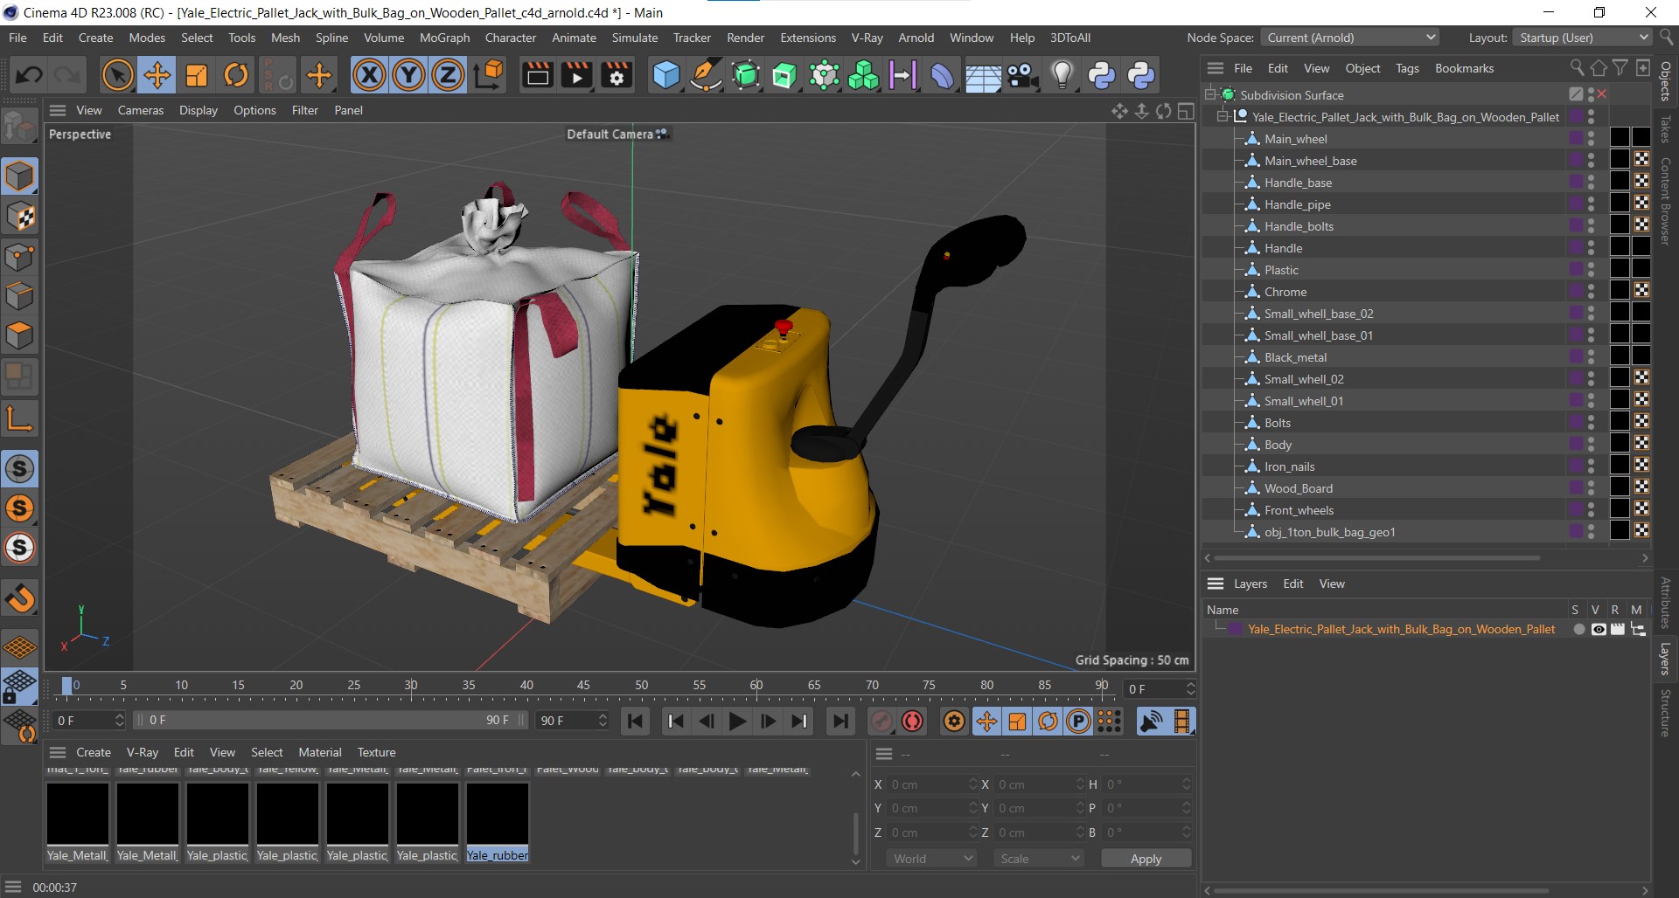This screenshot has width=1679, height=898.
Task: Open the MoGraph menu
Action: pyautogui.click(x=444, y=38)
